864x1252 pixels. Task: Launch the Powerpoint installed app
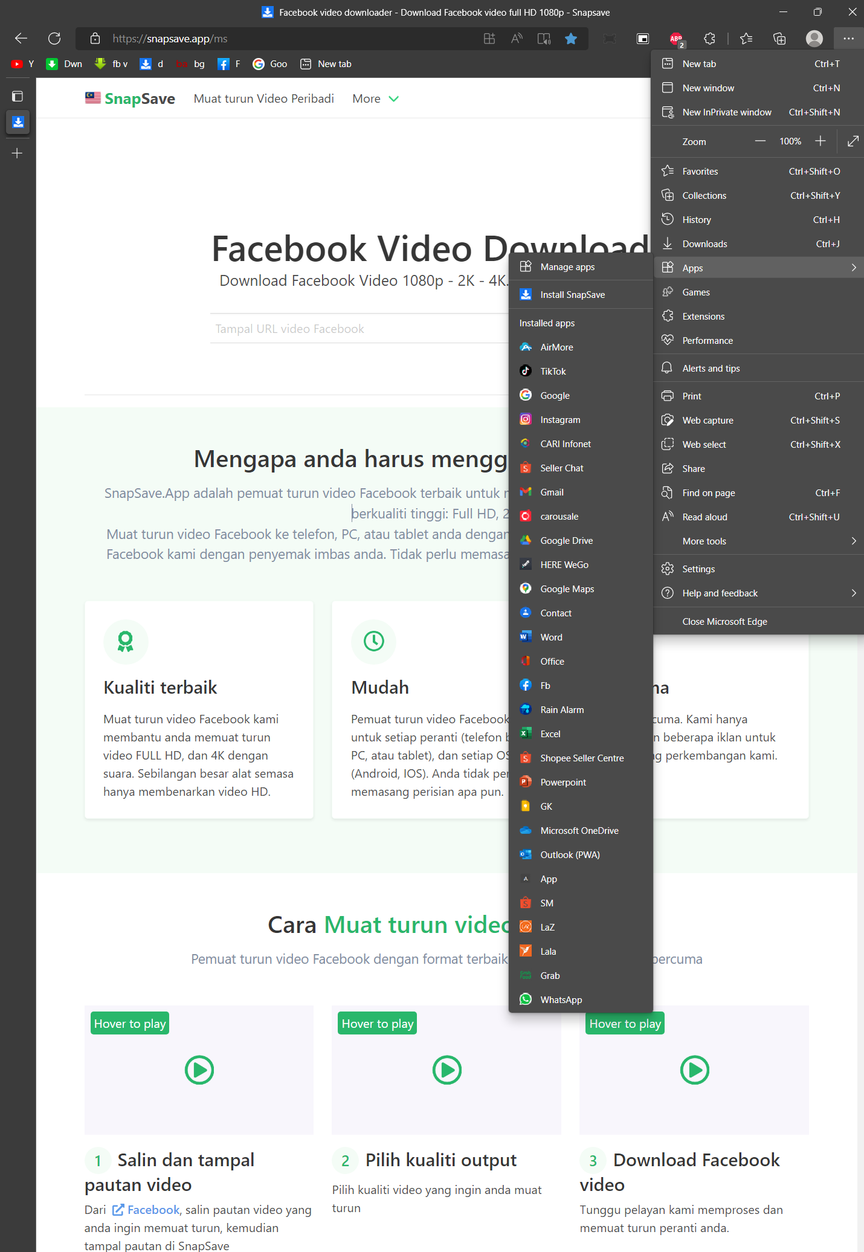pos(581,782)
